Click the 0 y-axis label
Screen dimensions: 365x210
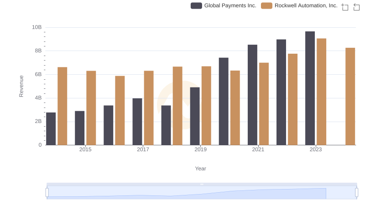[x=40, y=145]
